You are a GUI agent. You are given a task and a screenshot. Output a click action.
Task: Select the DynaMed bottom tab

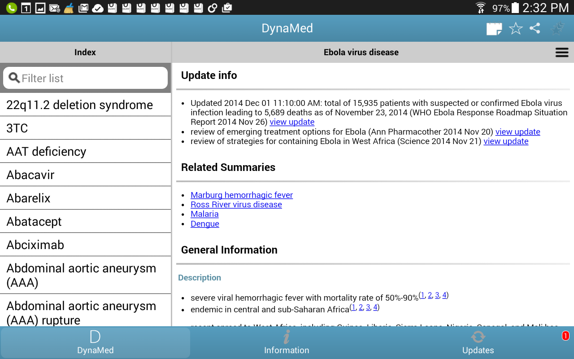(x=95, y=343)
